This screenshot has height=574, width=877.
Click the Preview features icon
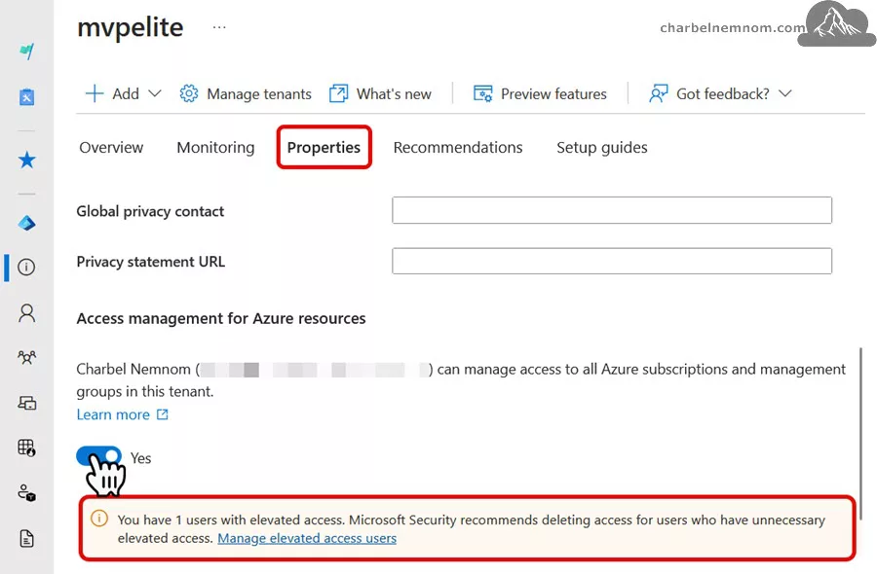(x=482, y=93)
